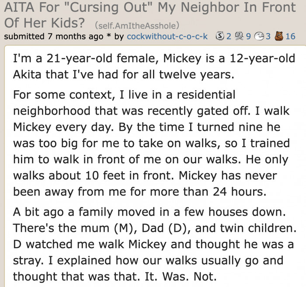Click the bear award count of 16

[x=290, y=36]
